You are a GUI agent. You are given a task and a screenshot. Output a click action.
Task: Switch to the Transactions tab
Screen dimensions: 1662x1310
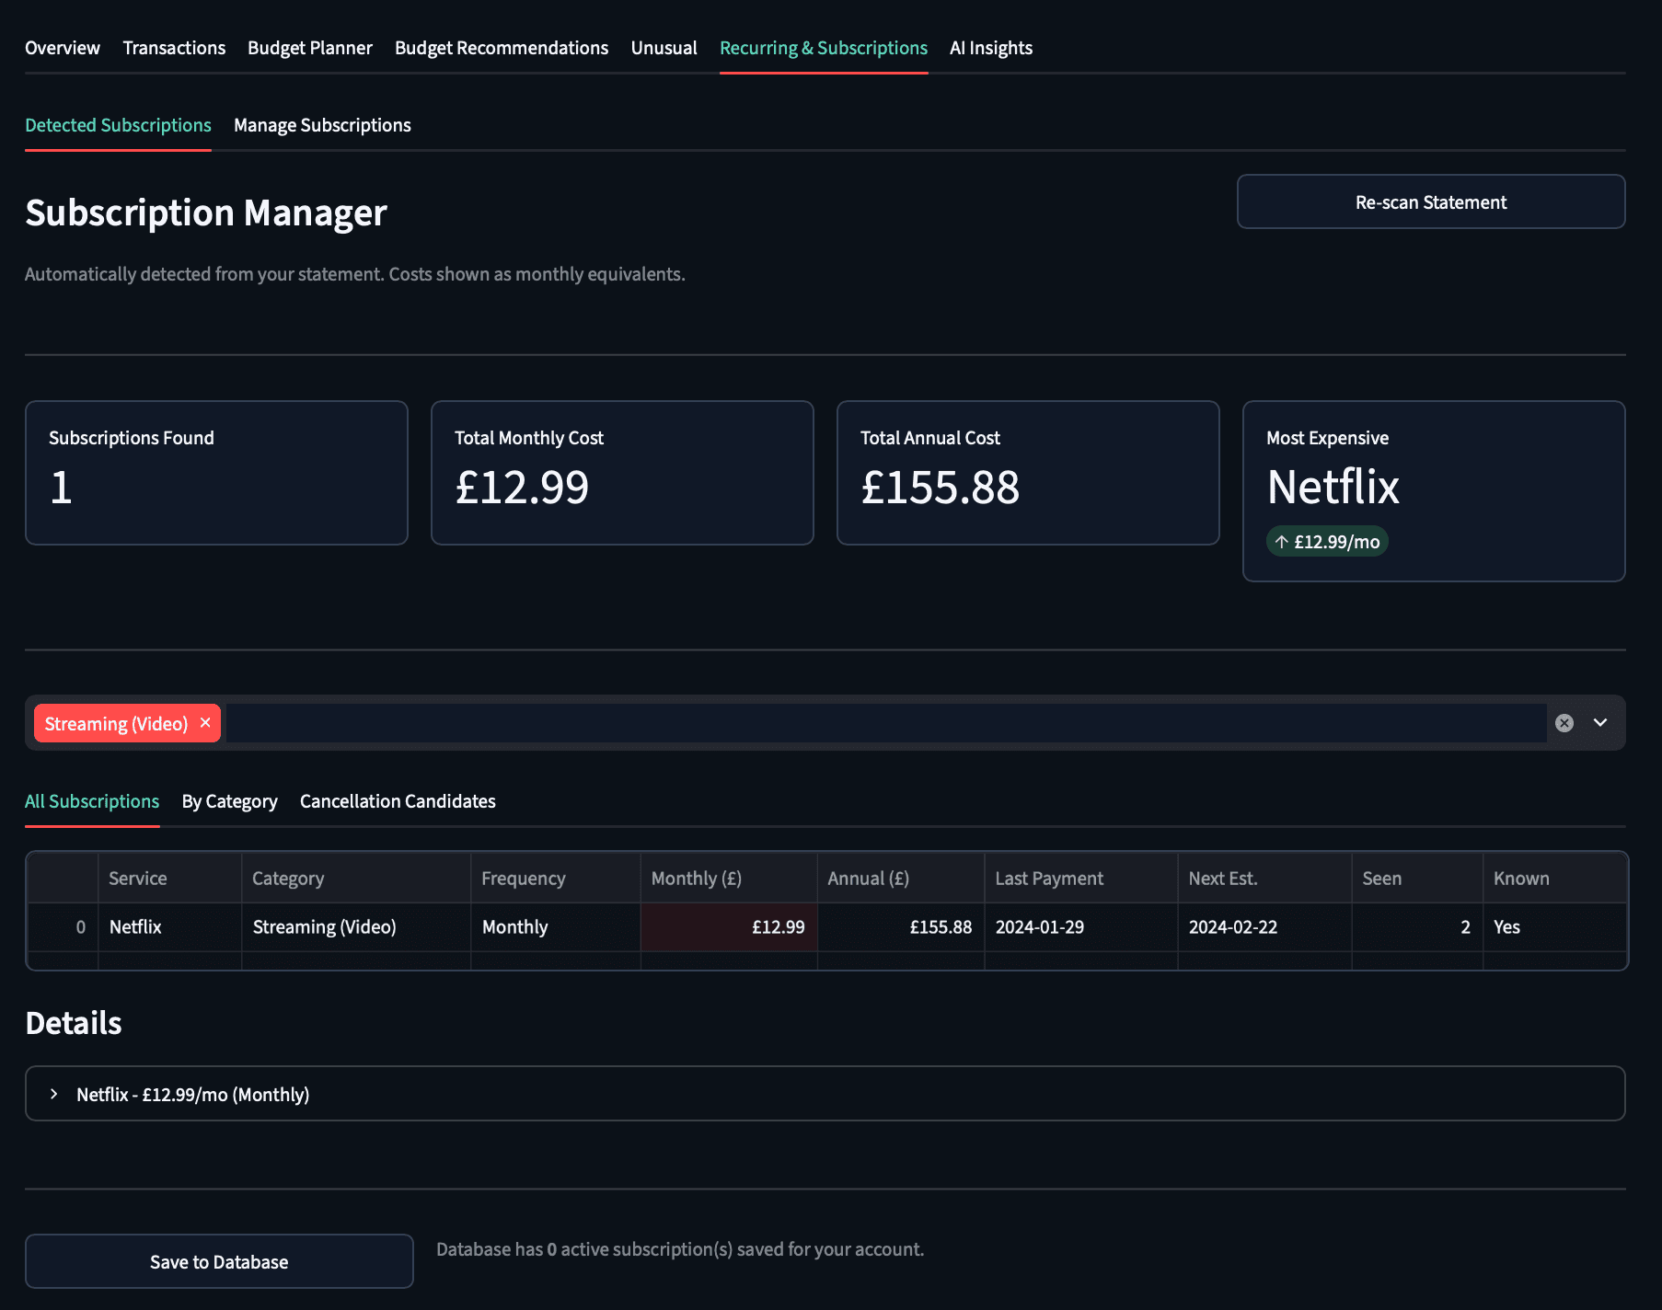[174, 48]
